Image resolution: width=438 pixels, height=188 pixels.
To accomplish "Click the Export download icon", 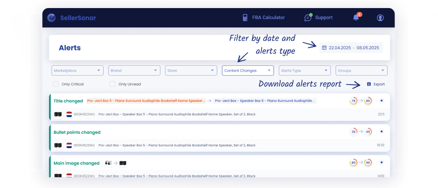I will 369,84.
